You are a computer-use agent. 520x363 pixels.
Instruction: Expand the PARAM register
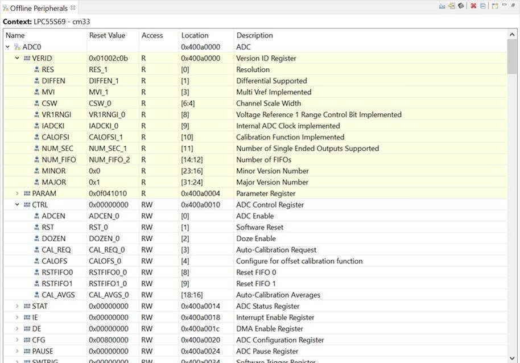tap(17, 193)
